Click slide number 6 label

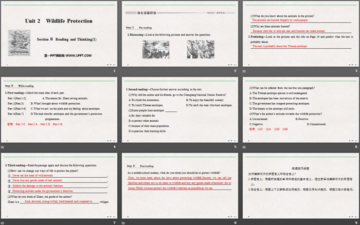coord(356,147)
